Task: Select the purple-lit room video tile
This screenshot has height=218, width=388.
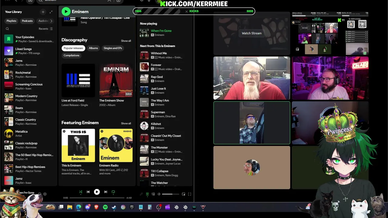Action: (330, 78)
